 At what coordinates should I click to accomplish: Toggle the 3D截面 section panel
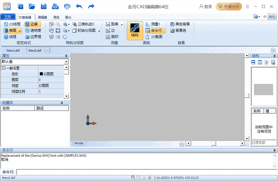click(x=154, y=37)
